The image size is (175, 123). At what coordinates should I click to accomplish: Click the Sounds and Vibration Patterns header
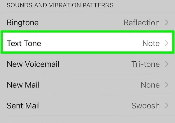[60, 5]
